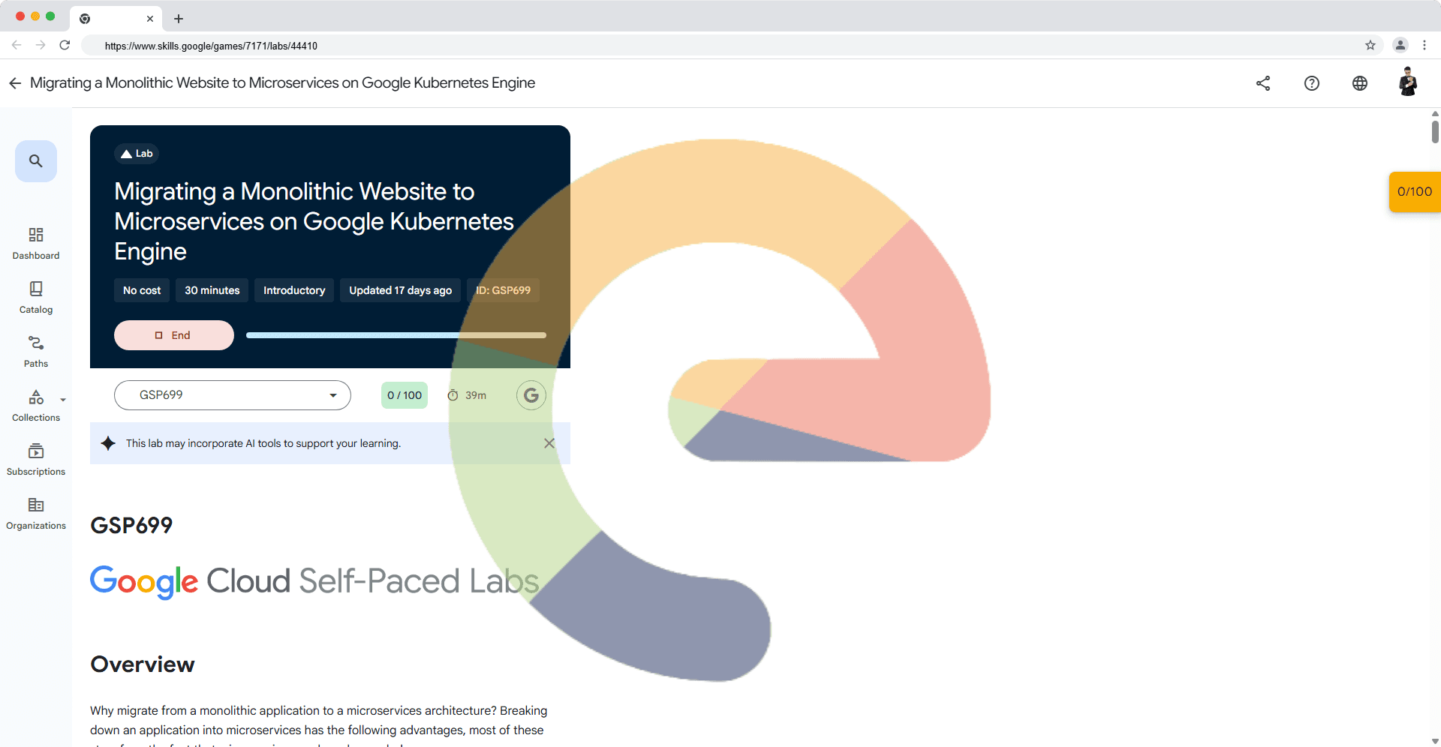This screenshot has height=747, width=1441.
Task: Click the AI tools learning notice text
Action: click(263, 443)
